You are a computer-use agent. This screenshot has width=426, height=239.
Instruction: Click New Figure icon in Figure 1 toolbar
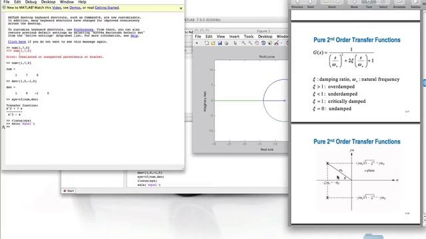click(x=207, y=43)
